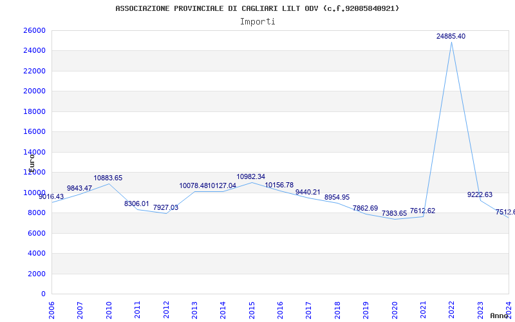Click the x-axis year 2007

coord(80,310)
